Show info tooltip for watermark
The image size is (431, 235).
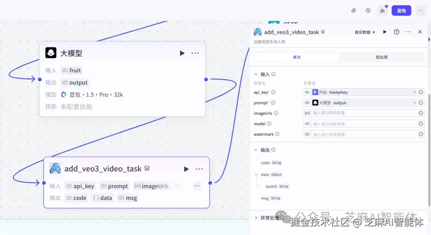[277, 134]
